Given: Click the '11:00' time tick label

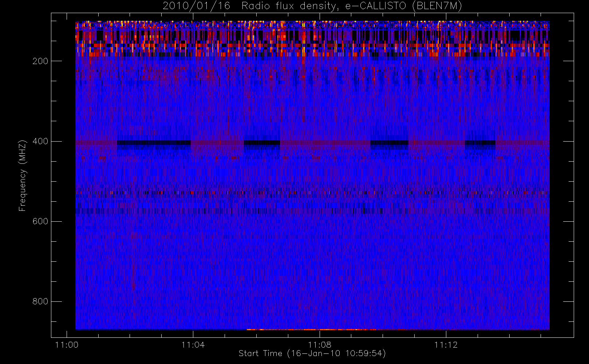Looking at the screenshot, I should (67, 345).
